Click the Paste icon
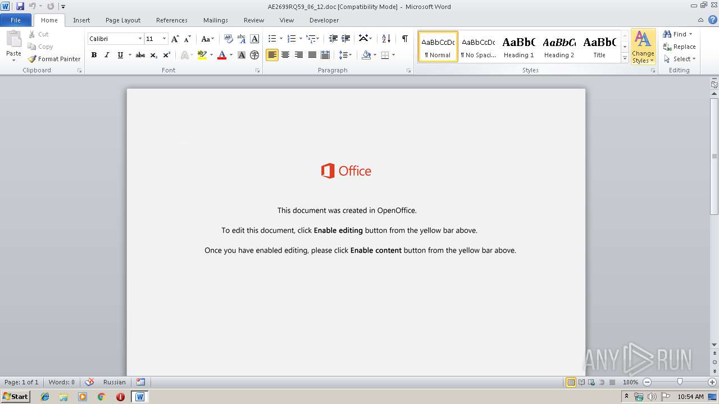719x404 pixels. [x=13, y=39]
